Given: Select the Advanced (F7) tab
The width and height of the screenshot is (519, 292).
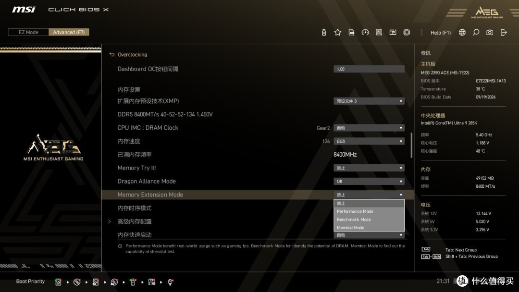Looking at the screenshot, I should [x=69, y=32].
